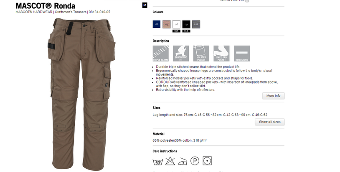
Task: Click the tumble dry care symbol
Action: click(207, 161)
